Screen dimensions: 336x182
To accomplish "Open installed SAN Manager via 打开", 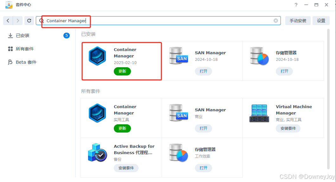I will click(x=204, y=71).
